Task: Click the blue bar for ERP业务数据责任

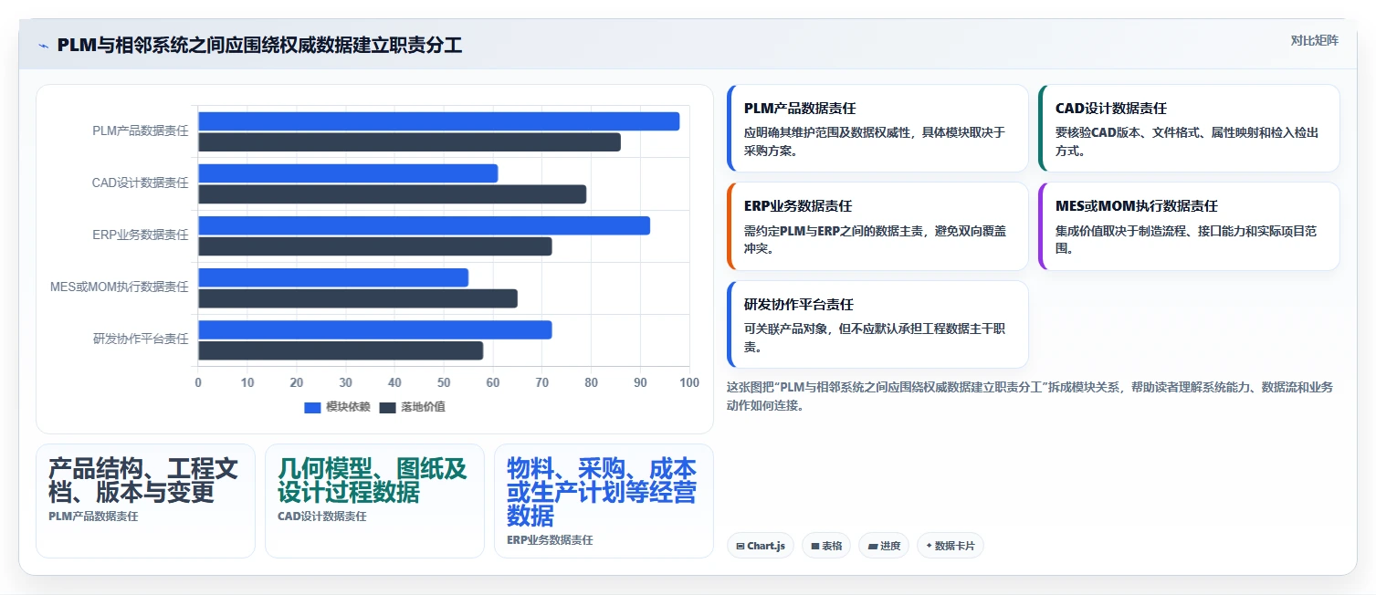Action: coord(424,225)
